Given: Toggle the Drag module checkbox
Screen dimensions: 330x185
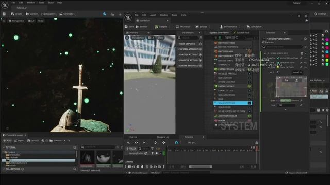Looking at the screenshot, I should [x=249, y=99].
